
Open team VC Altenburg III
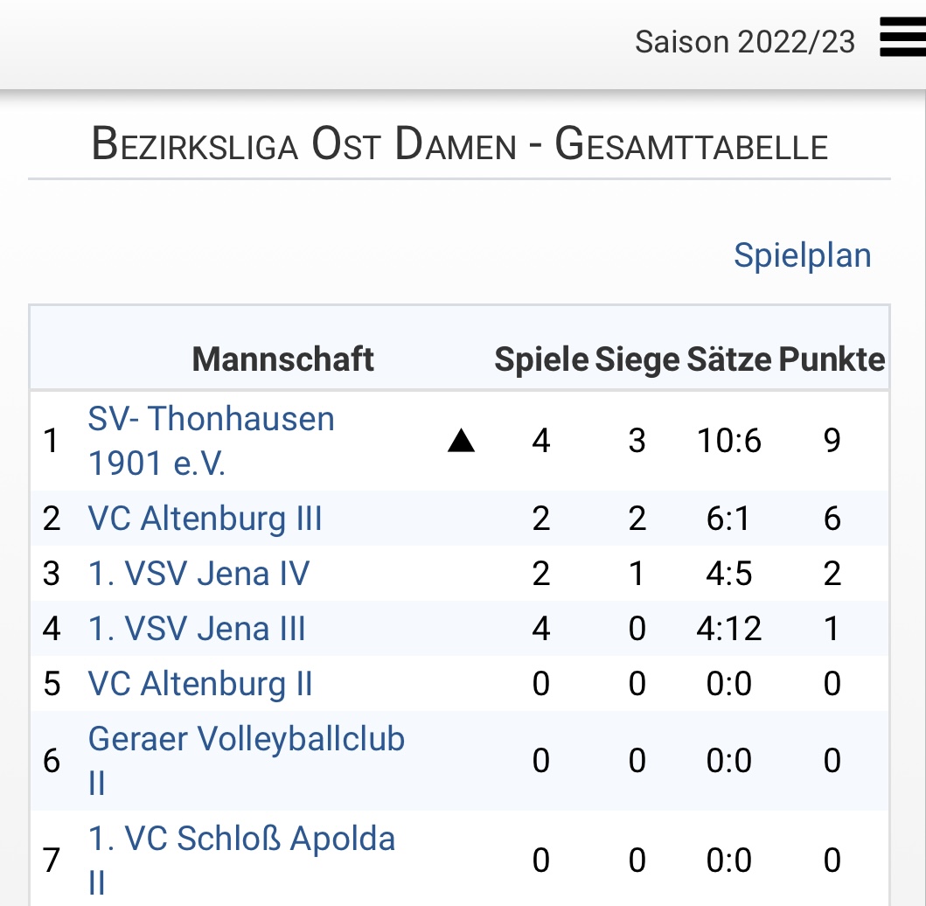pyautogui.click(x=205, y=519)
